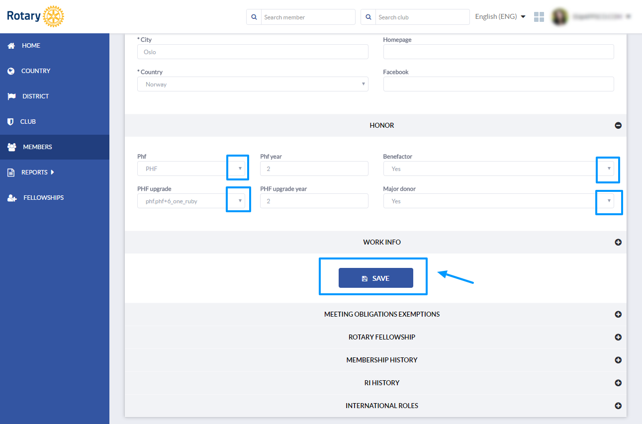The height and width of the screenshot is (424, 642).
Task: Expand the WORK INFO section plus icon
Action: (618, 243)
